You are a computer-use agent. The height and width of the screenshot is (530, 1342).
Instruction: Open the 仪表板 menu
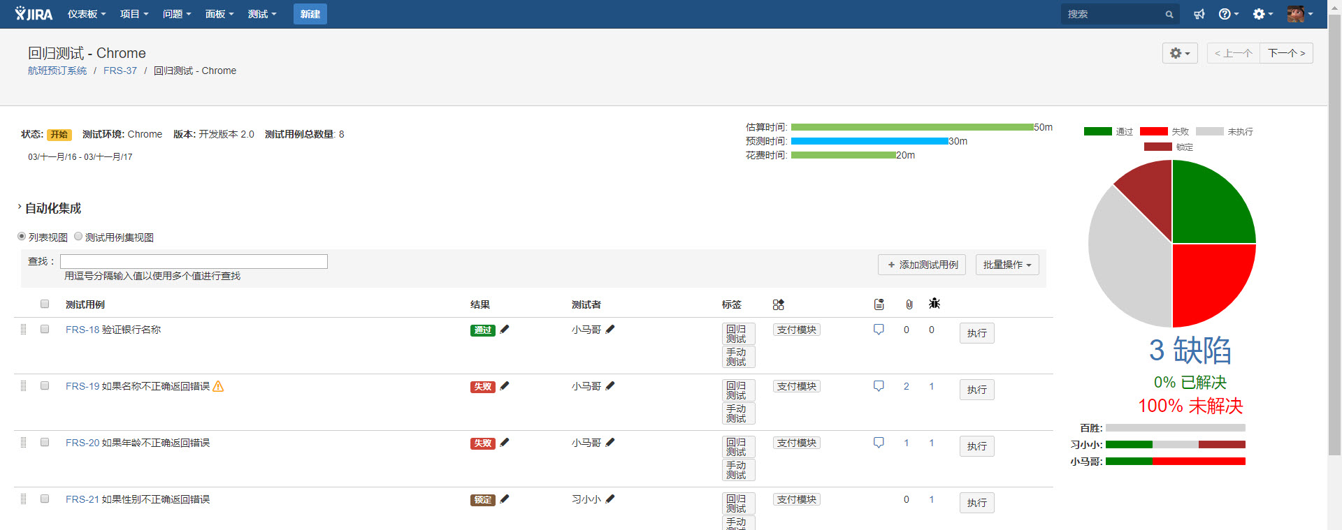[x=87, y=14]
